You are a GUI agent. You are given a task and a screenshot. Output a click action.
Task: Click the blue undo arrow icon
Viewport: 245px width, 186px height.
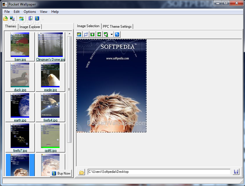point(117,34)
